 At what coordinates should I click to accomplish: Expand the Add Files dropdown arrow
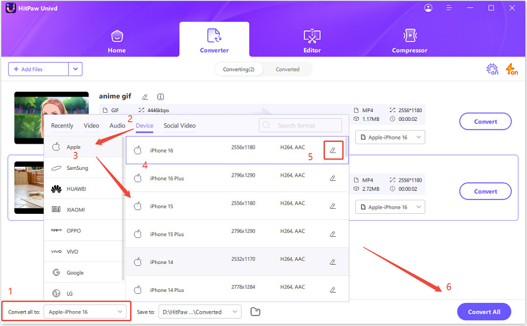(76, 69)
